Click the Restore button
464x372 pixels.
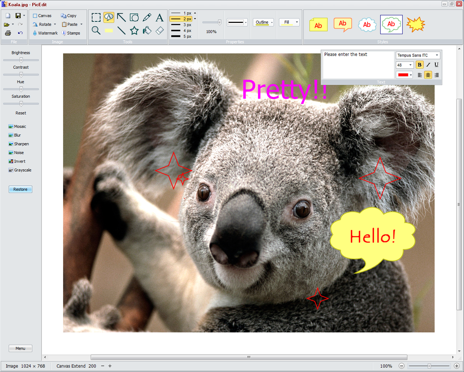20,189
